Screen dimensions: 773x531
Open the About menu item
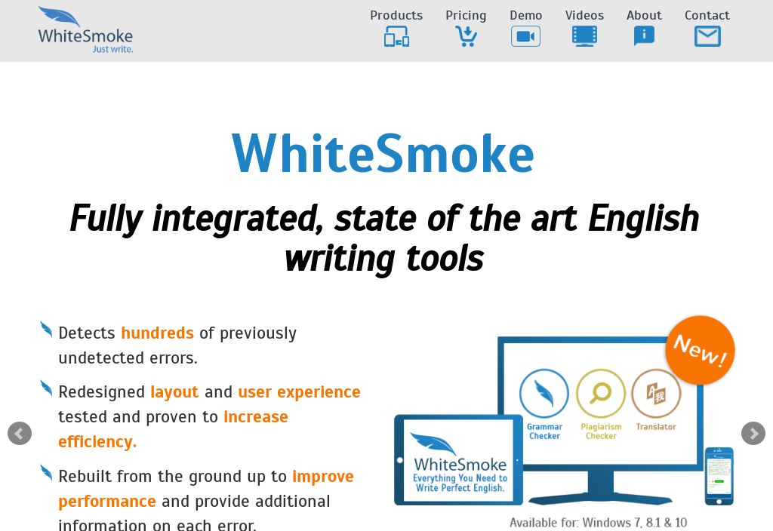644,15
